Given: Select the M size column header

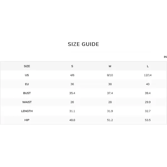Looking at the screenshot, I should (110, 66).
